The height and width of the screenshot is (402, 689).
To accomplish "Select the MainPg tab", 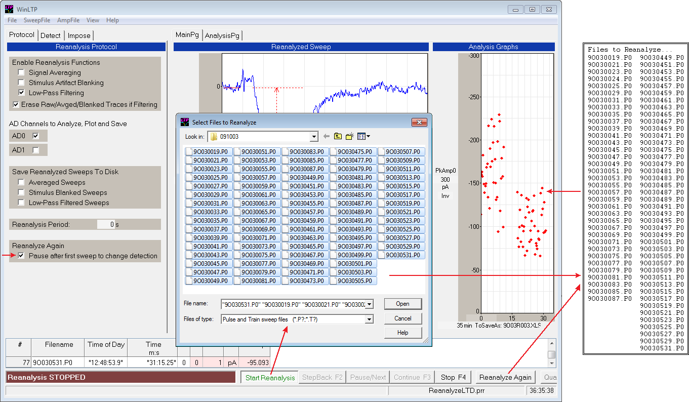I will pos(187,34).
